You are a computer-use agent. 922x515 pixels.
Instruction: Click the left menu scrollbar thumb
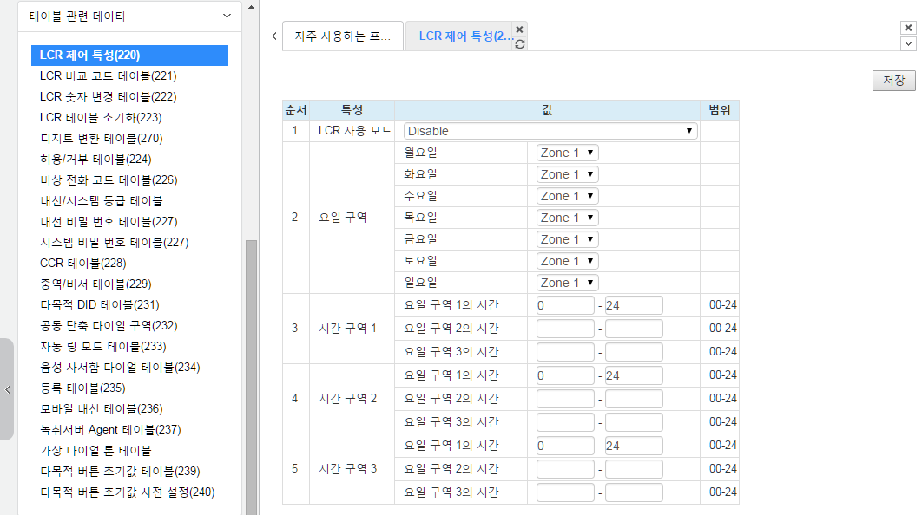click(x=251, y=377)
